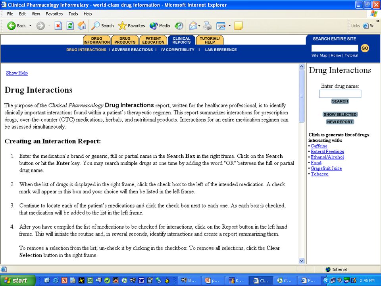Open the History clock icon
Viewport: 381px width, 286px height.
(x=179, y=25)
